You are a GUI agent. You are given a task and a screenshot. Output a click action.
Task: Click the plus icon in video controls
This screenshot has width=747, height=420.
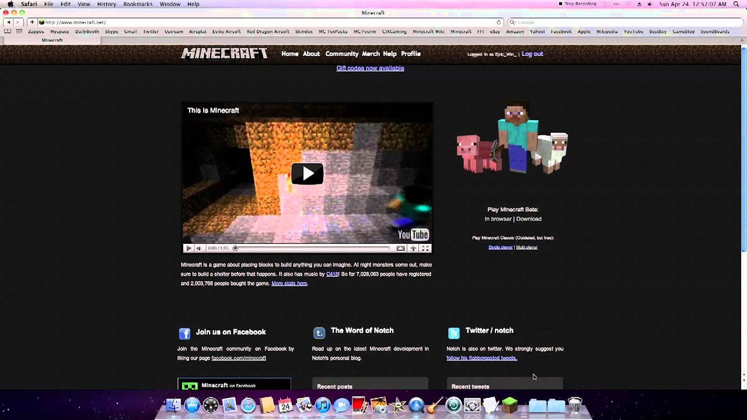tap(413, 248)
